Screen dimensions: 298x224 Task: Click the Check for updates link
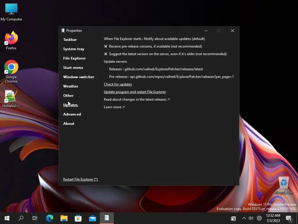coord(118,84)
